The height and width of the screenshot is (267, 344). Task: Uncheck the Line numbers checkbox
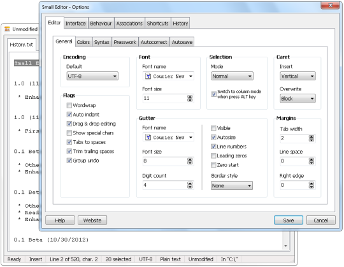tap(213, 147)
